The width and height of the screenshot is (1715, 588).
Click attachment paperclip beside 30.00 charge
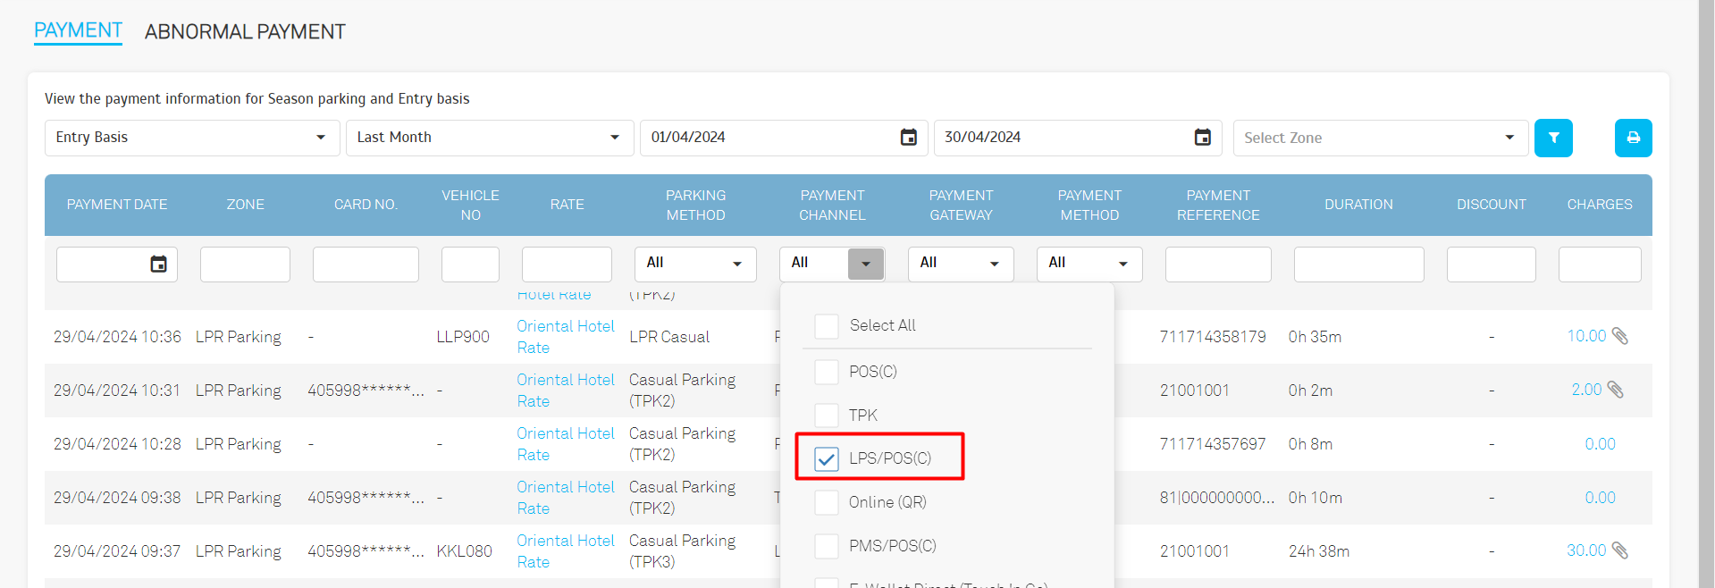1619,550
